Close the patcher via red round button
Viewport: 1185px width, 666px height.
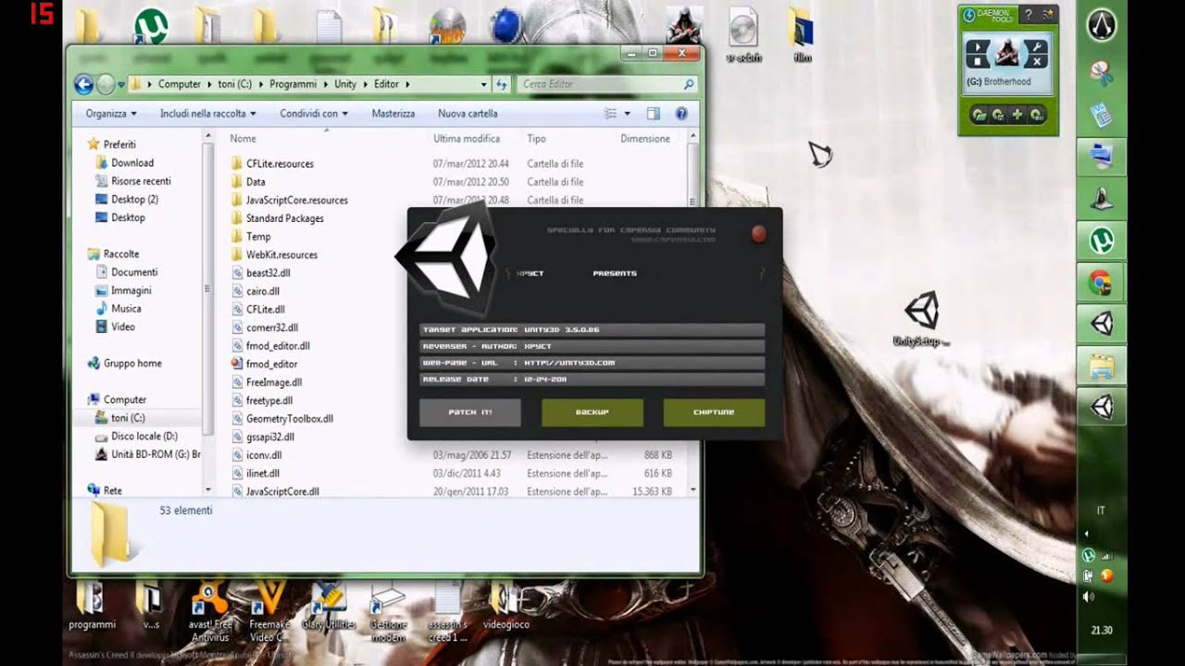[759, 234]
